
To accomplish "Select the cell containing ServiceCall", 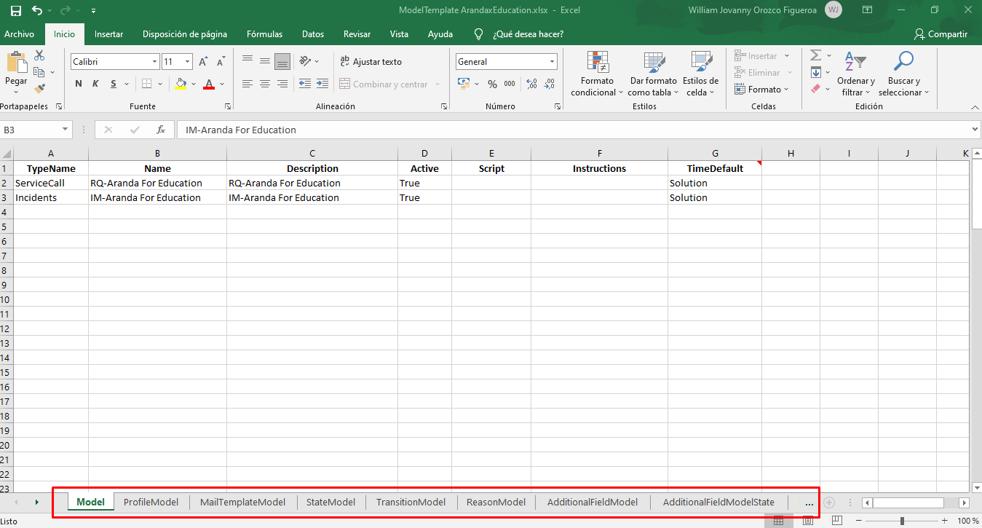I will 50,183.
